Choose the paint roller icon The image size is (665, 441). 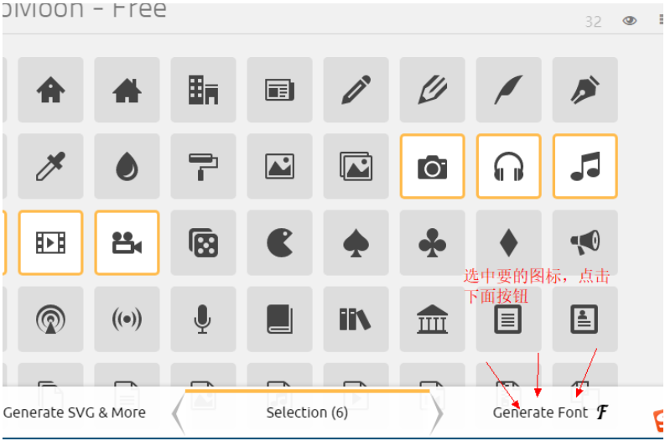[x=203, y=166]
